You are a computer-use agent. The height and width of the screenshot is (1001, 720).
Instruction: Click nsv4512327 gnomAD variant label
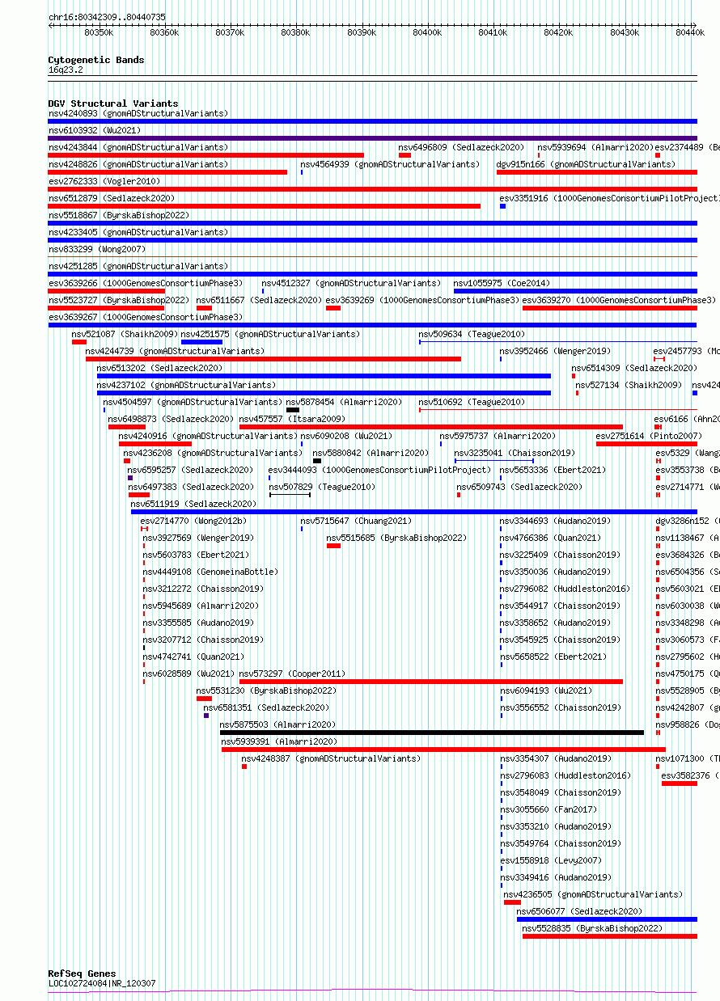click(351, 283)
